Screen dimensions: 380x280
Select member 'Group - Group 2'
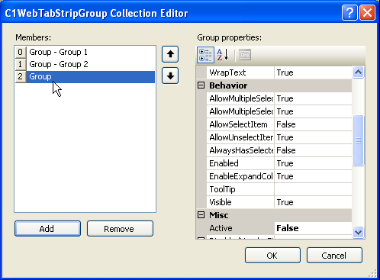[91, 64]
